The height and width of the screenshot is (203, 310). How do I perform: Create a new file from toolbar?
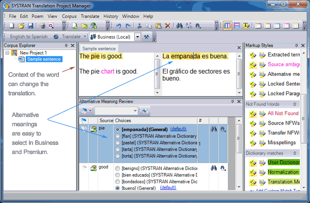[x=12, y=26]
